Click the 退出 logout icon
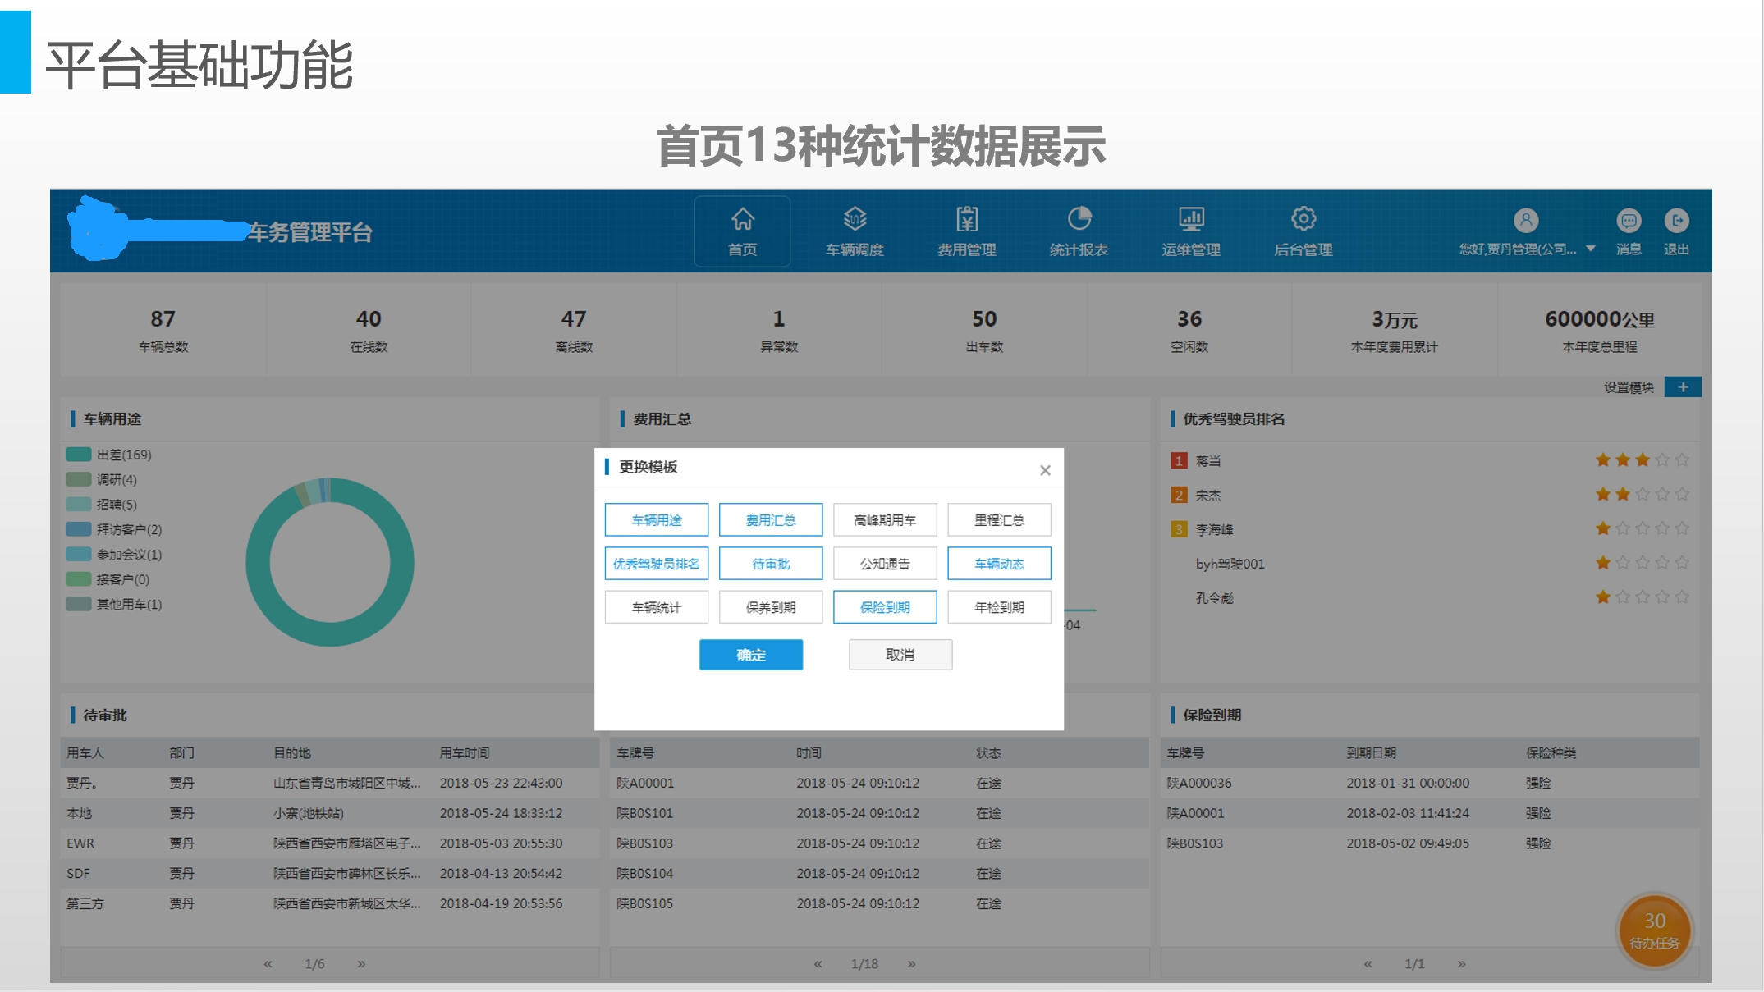The height and width of the screenshot is (992, 1764). pos(1675,221)
